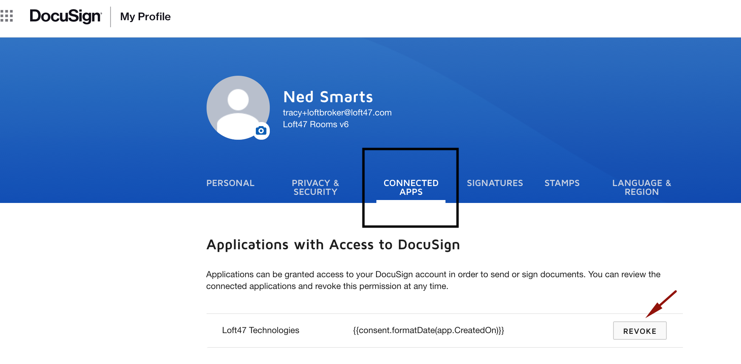The height and width of the screenshot is (364, 741).
Task: Click the email tracy+loftbroker@loft47.com
Action: pyautogui.click(x=337, y=113)
